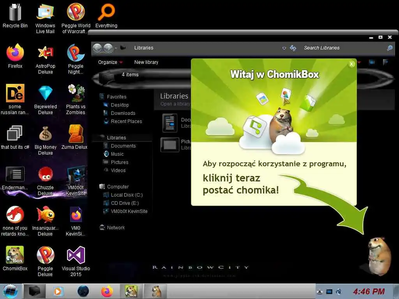
Task: Click the 4:46 PM clock
Action: coord(369,291)
